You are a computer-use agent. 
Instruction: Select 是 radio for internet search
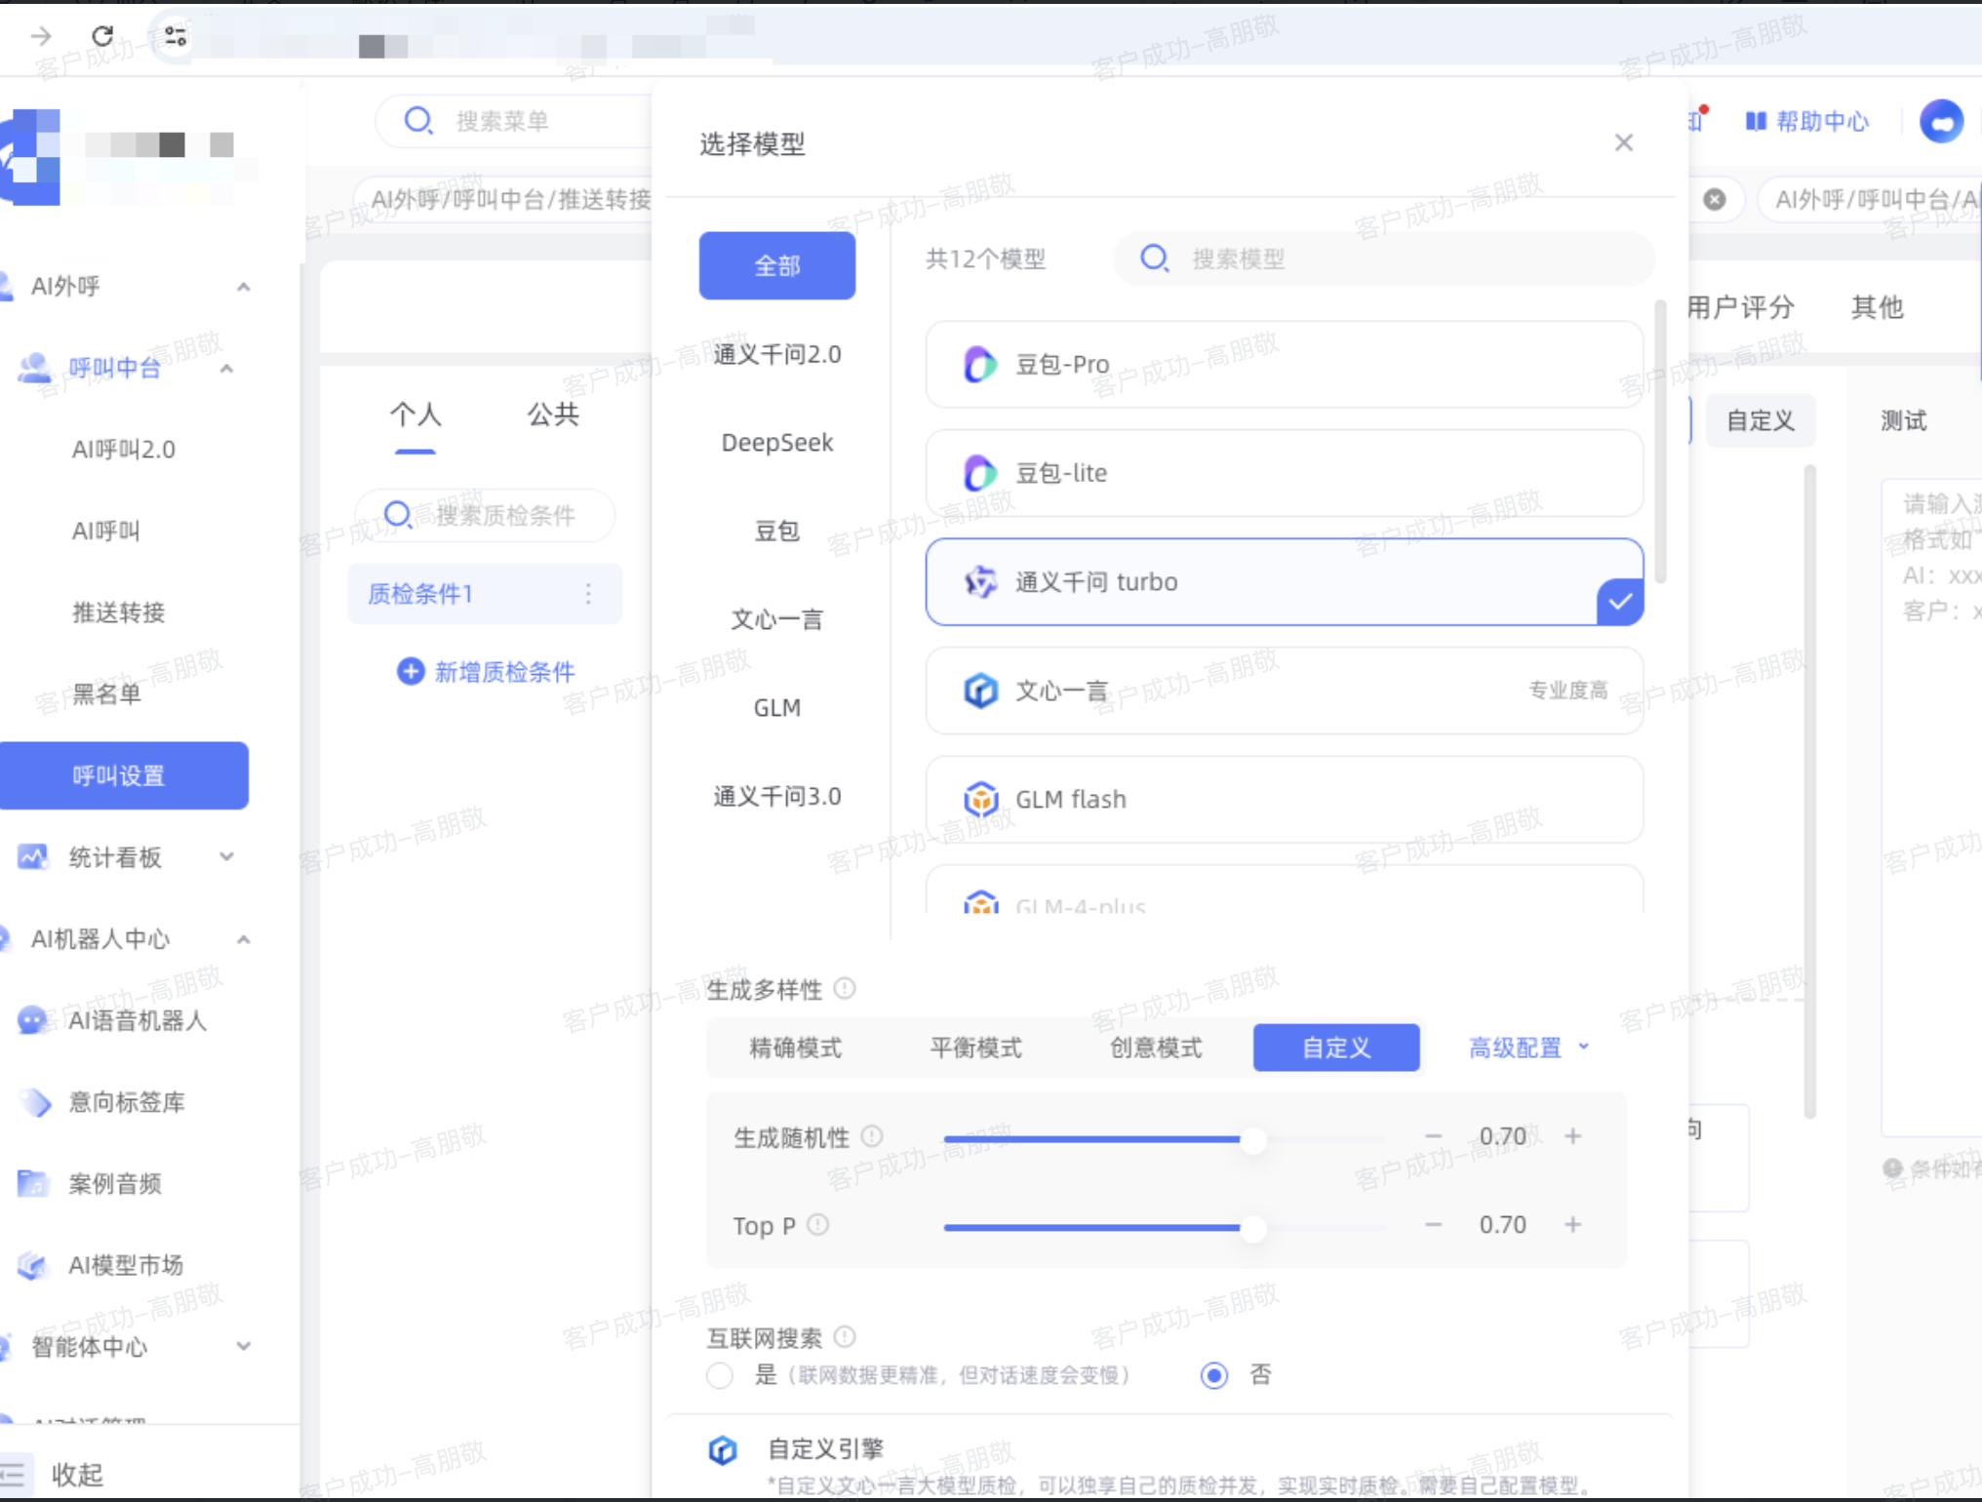pyautogui.click(x=720, y=1375)
